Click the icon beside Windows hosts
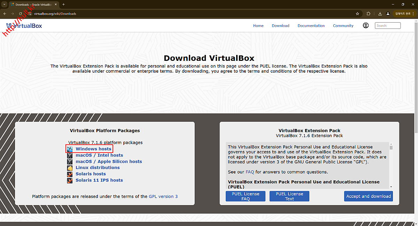The height and width of the screenshot is (226, 418). coord(70,149)
